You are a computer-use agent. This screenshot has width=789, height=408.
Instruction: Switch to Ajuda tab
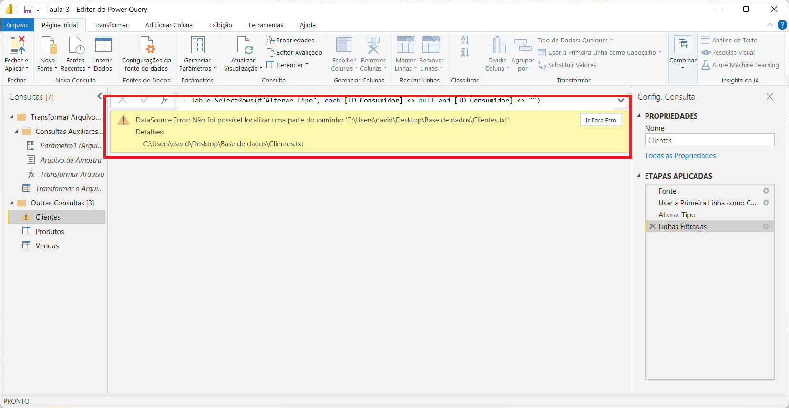(307, 25)
